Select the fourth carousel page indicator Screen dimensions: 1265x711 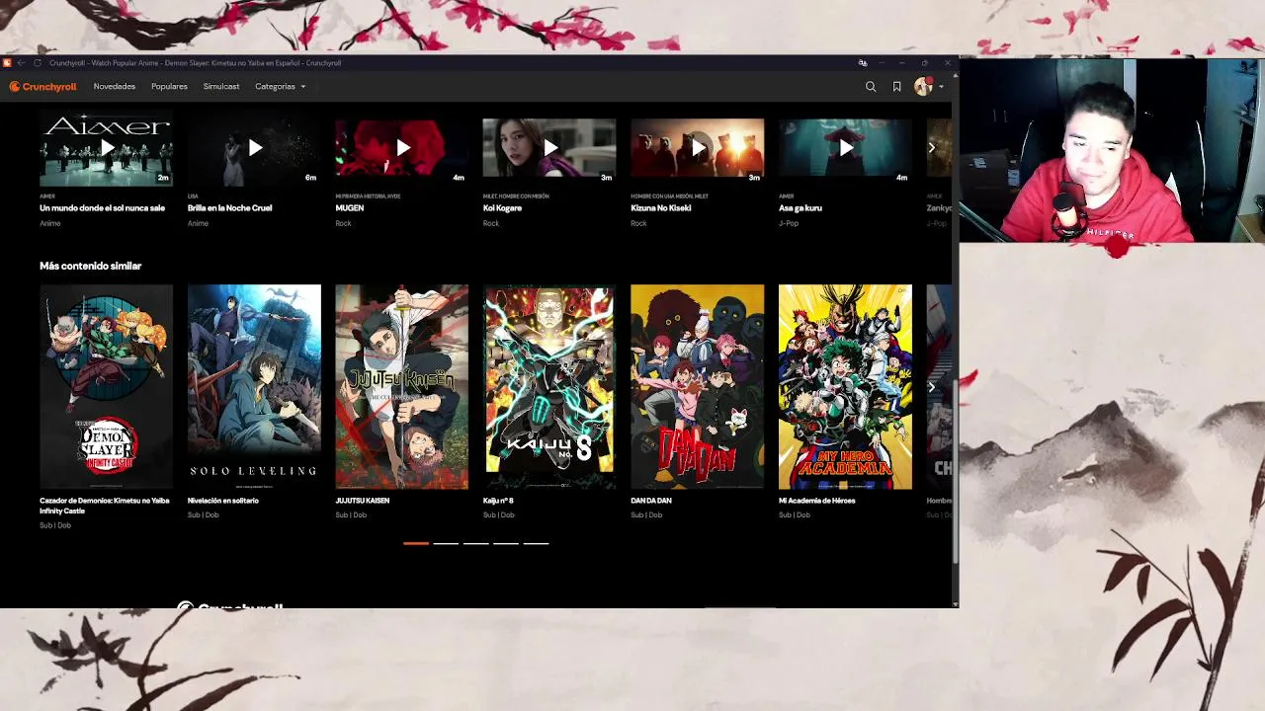pyautogui.click(x=506, y=543)
